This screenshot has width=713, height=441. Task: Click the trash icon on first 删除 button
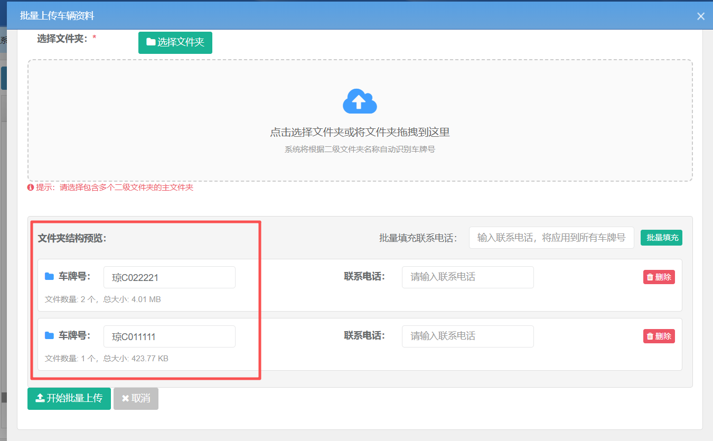pyautogui.click(x=651, y=277)
